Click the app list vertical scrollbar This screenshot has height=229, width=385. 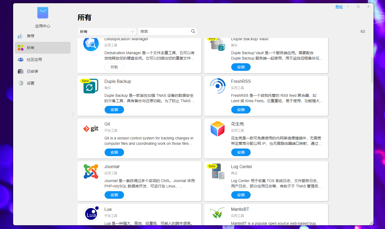click(372, 70)
